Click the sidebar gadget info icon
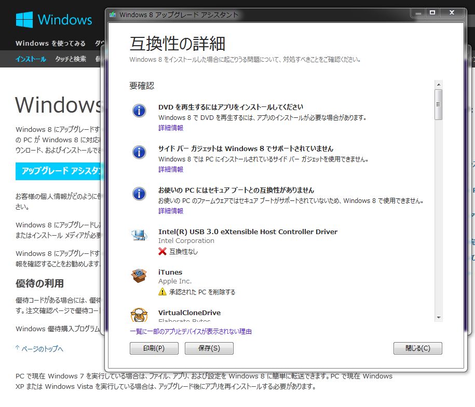Screen dimensions: 475x407 pos(139,152)
